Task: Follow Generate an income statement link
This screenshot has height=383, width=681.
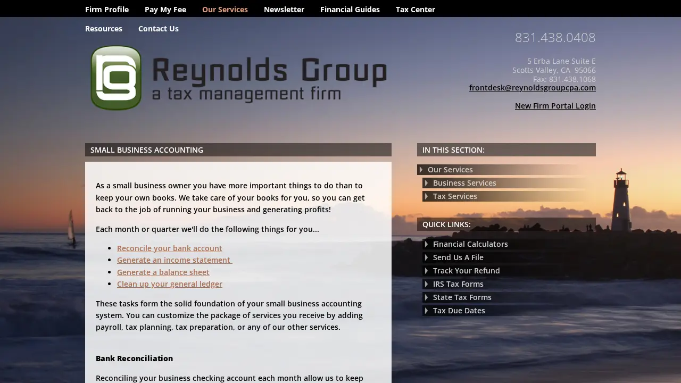Action: [x=175, y=260]
